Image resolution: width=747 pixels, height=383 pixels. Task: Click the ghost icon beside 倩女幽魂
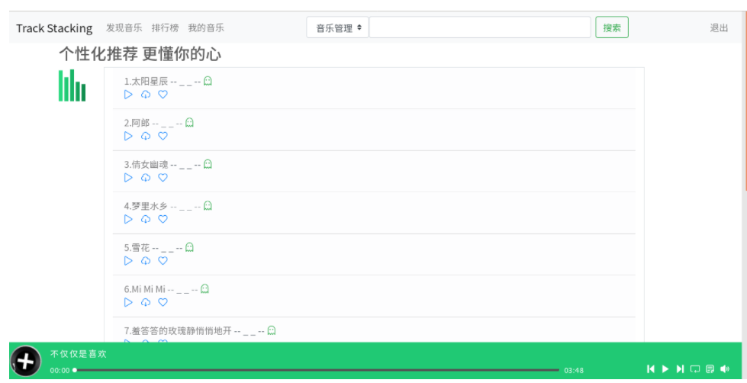tap(208, 164)
